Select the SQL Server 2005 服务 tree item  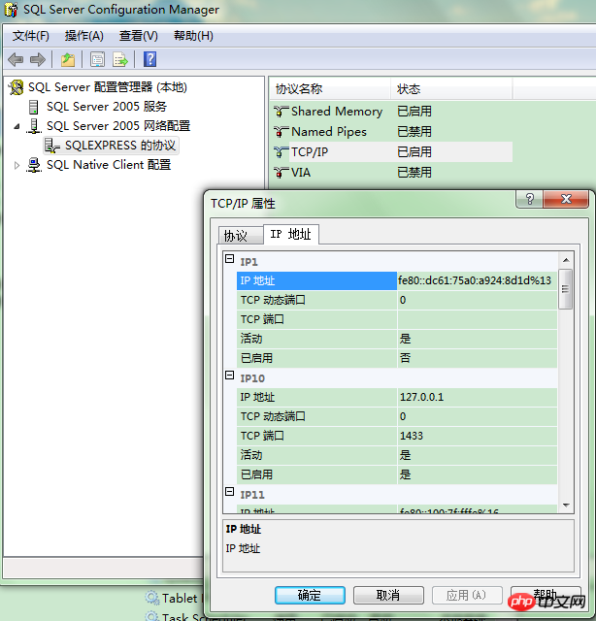[107, 107]
